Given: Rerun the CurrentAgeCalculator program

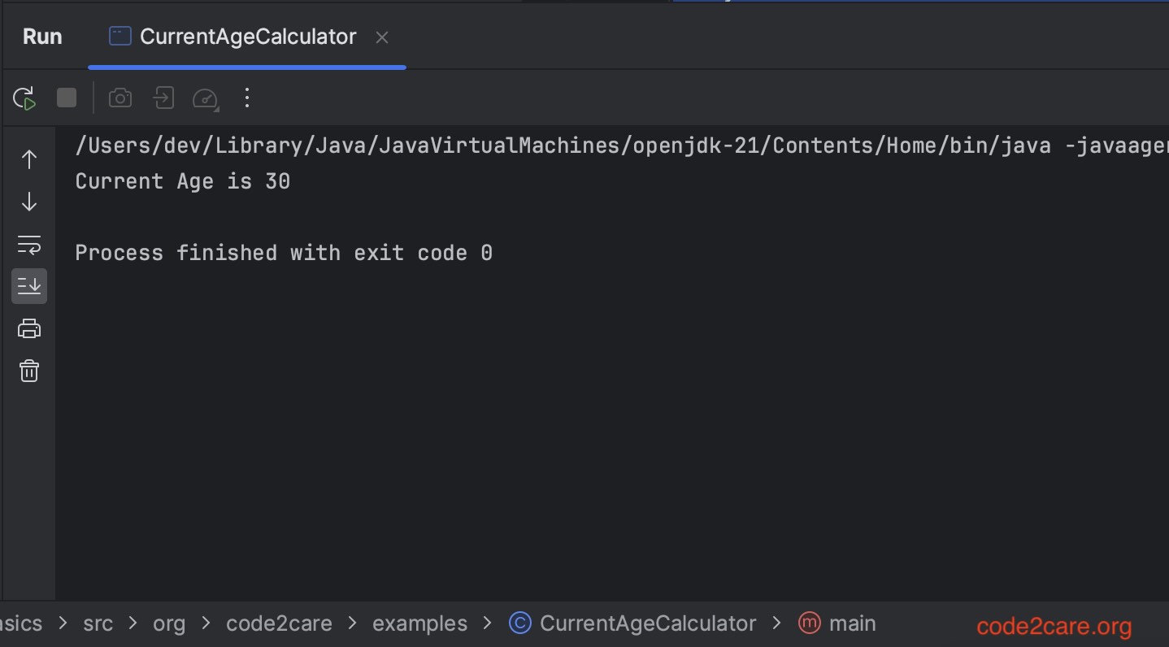Looking at the screenshot, I should [x=24, y=98].
